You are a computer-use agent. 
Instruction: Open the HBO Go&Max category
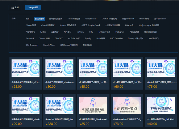(x=116, y=38)
